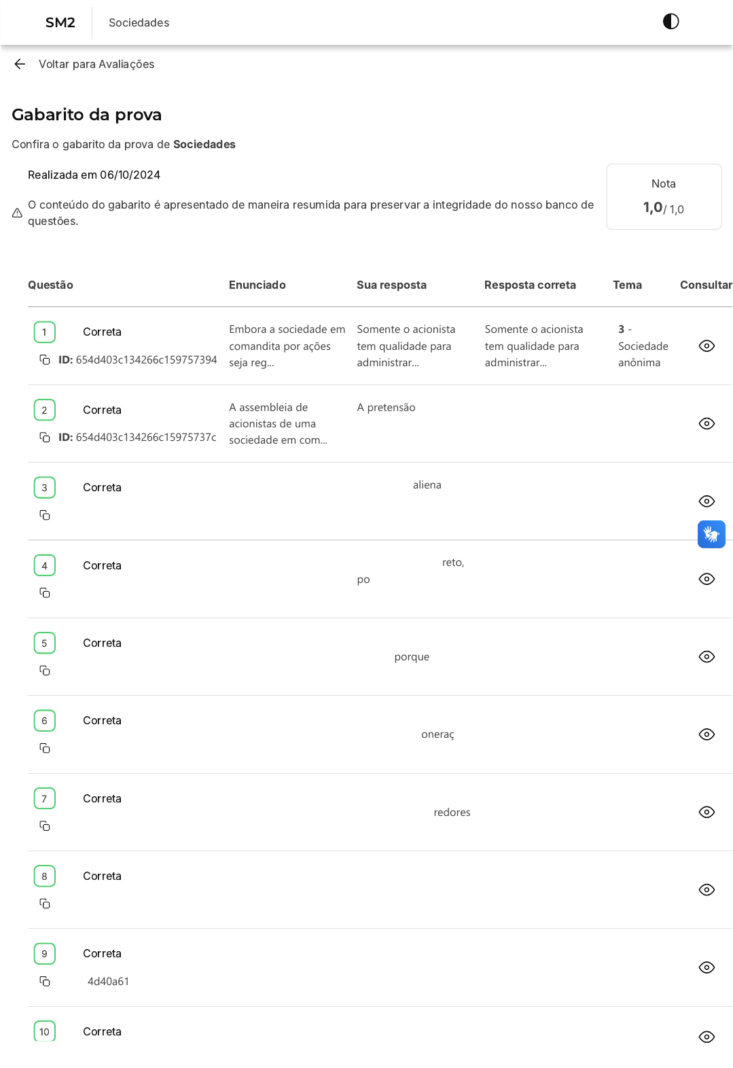View question 4 details with eye icon
The width and height of the screenshot is (733, 1068).
point(707,579)
